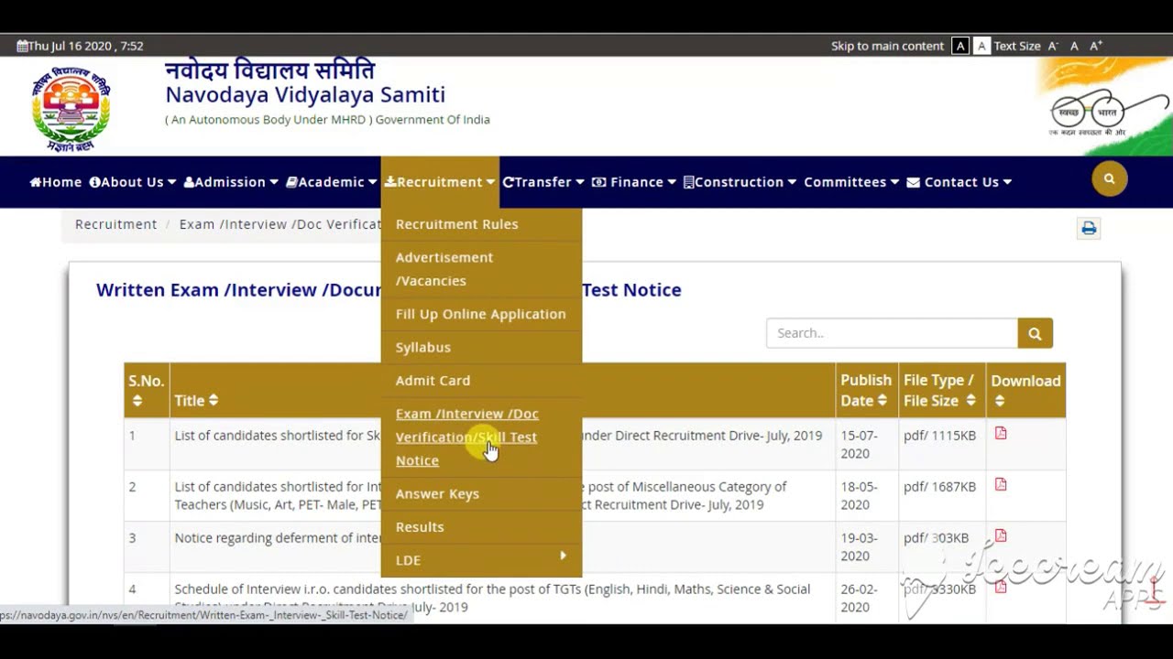Click the Navodaya Vidyalaya Samiti logo

(x=71, y=109)
